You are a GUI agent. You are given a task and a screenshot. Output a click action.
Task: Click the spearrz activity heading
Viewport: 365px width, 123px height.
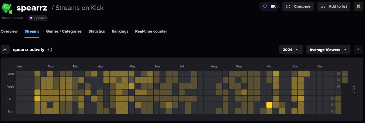[29, 50]
